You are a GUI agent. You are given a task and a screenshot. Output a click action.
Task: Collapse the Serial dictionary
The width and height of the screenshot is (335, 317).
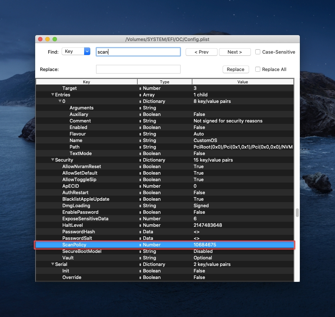pos(53,264)
